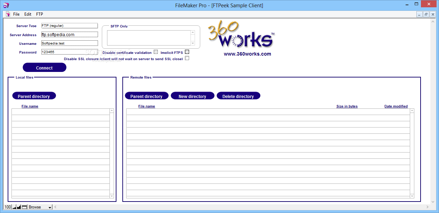The image size is (439, 213).
Task: Click the Local files list scrollbar down arrow
Action: pyautogui.click(x=112, y=196)
